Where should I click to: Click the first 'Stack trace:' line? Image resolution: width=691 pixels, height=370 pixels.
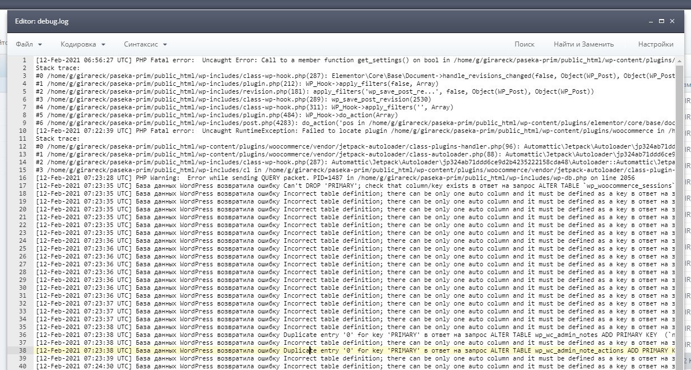click(58, 68)
